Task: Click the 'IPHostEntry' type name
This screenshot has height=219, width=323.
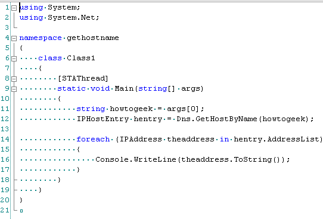Action: click(x=103, y=119)
